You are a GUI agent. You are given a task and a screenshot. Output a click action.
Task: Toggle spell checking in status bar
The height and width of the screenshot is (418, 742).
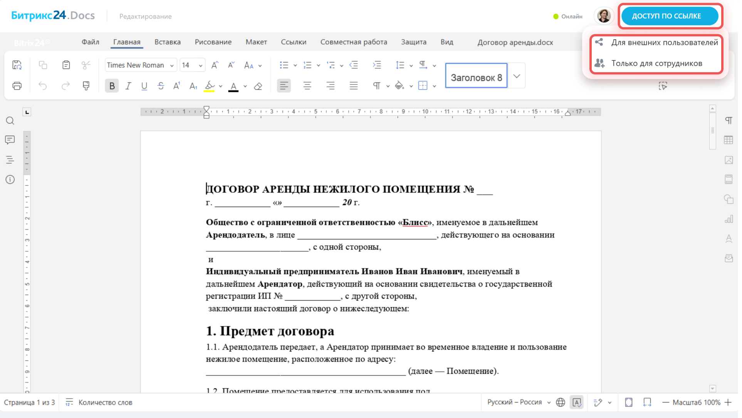point(577,402)
